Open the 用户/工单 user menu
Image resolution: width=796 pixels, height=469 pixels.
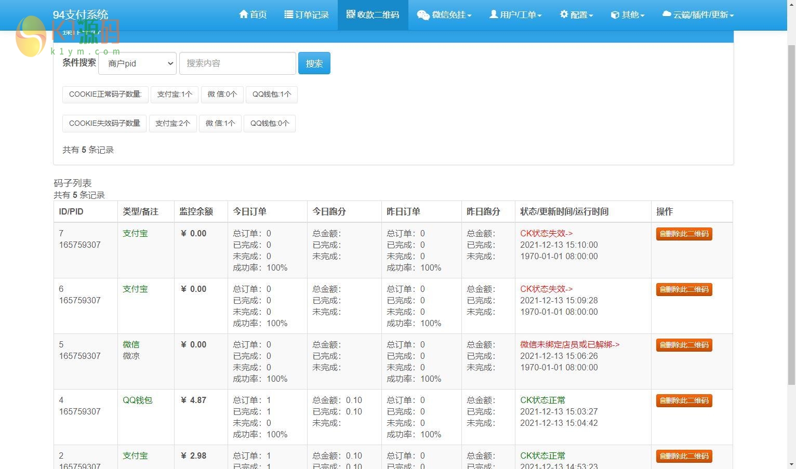(515, 15)
